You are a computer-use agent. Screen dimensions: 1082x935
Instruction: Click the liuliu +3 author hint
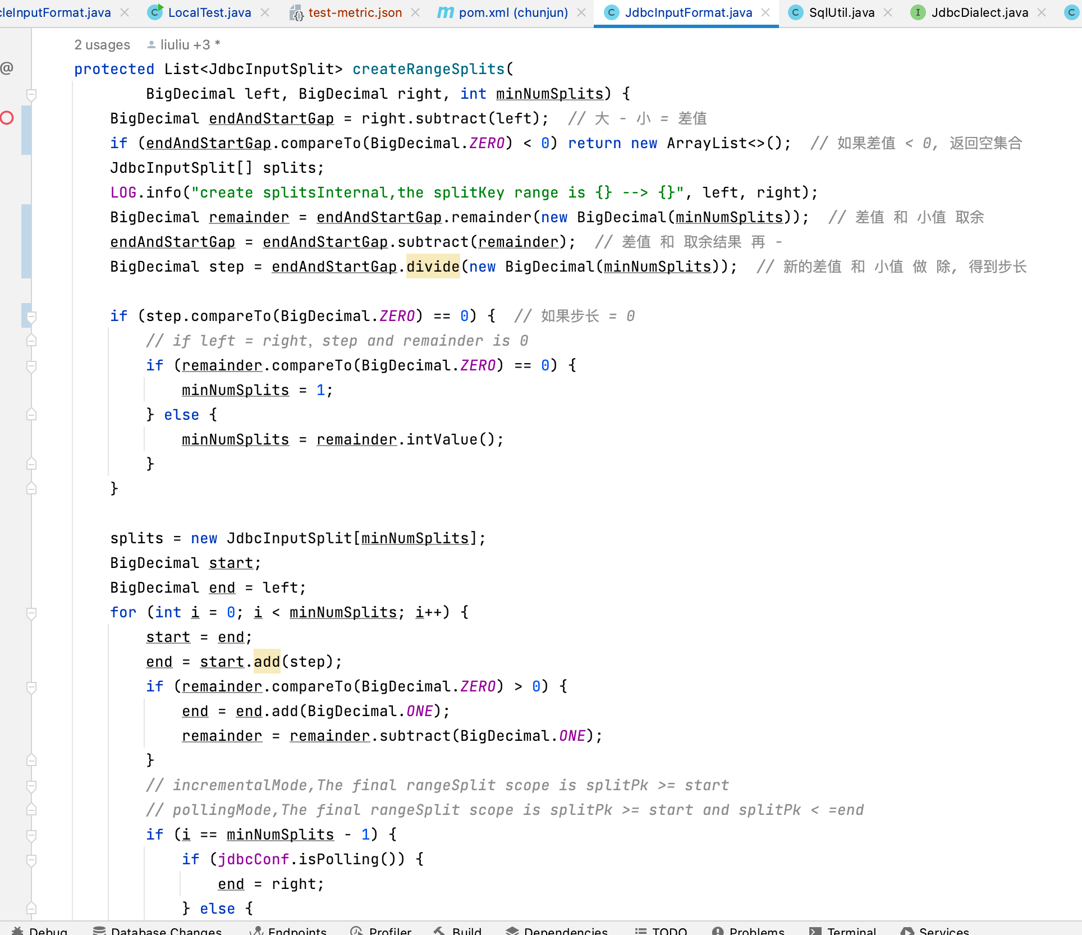click(185, 45)
